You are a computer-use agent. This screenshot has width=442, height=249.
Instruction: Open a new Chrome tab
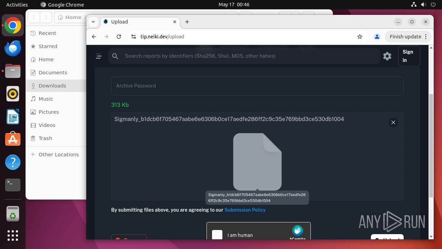click(x=187, y=22)
